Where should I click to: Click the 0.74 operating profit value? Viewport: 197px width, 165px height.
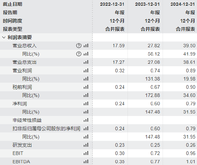click(x=155, y=71)
